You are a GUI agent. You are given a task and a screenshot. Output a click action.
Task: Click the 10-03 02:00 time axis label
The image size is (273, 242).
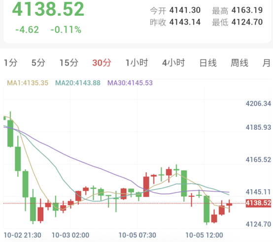click(70, 235)
